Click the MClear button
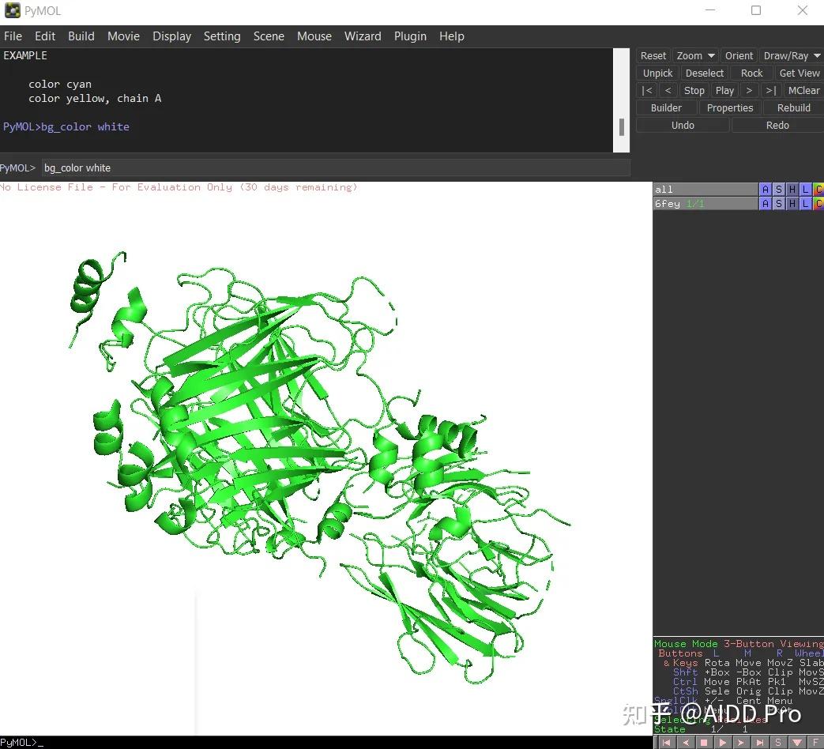824x749 pixels. 803,90
